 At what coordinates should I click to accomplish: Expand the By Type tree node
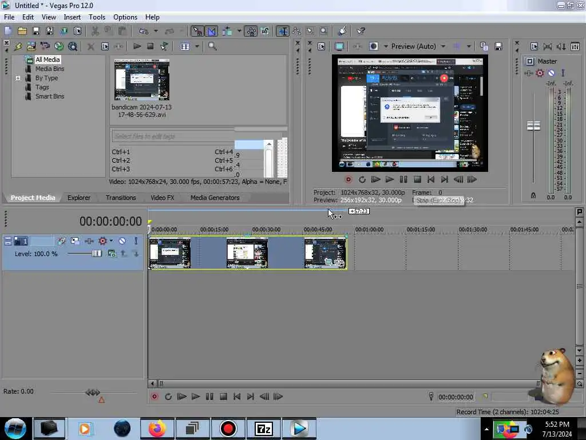point(18,78)
